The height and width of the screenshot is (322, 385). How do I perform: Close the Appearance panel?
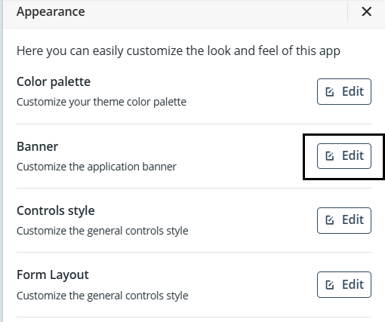(366, 11)
